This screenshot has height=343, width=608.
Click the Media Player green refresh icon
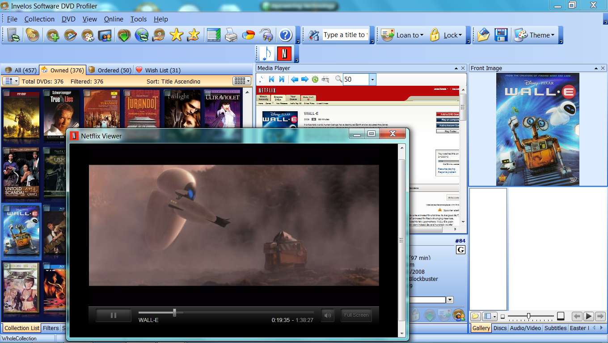(x=315, y=79)
